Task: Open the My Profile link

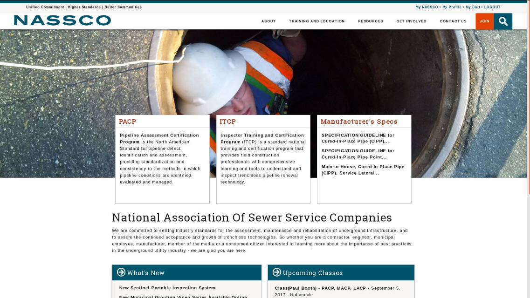Action: pyautogui.click(x=452, y=7)
